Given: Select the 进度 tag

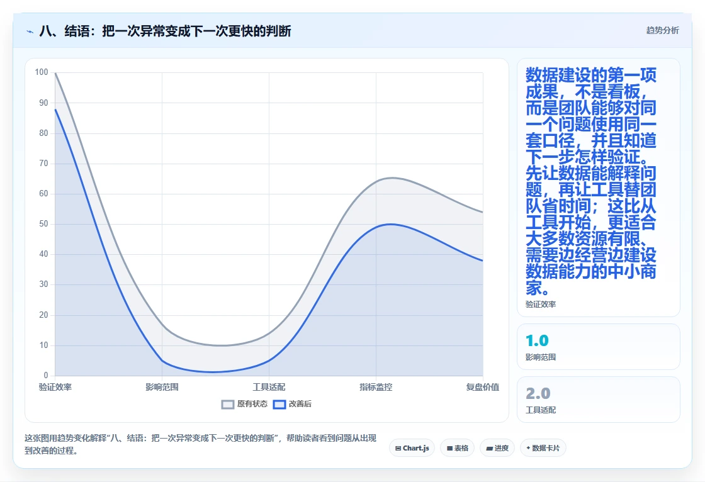Looking at the screenshot, I should [497, 448].
